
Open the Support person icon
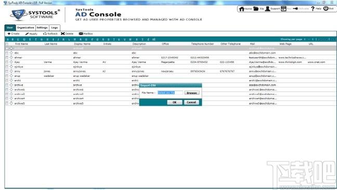pos(267,9)
